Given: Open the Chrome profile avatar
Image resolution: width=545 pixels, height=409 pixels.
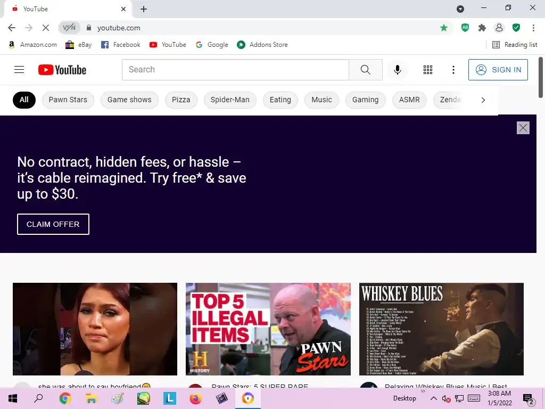Looking at the screenshot, I should 499,28.
